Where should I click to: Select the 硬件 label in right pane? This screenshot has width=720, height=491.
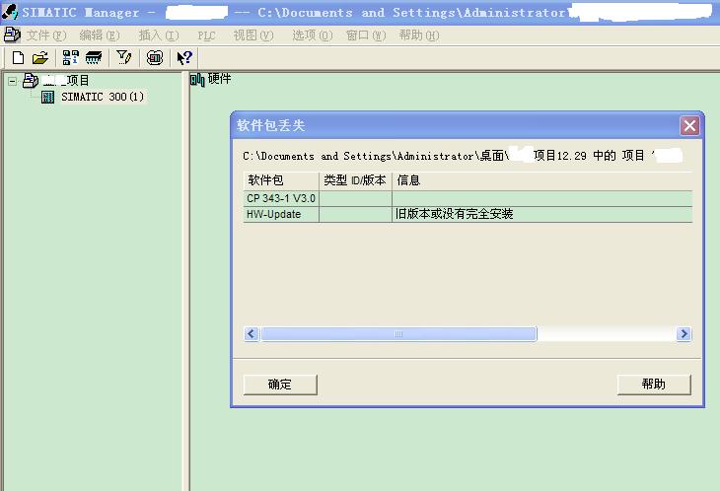[x=220, y=79]
